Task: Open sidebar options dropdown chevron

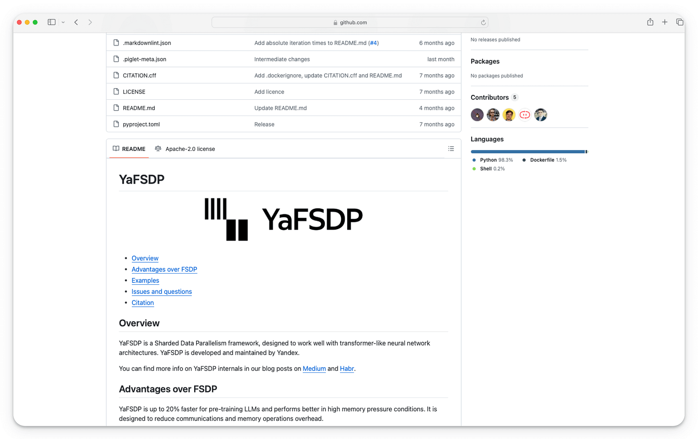Action: click(x=63, y=23)
